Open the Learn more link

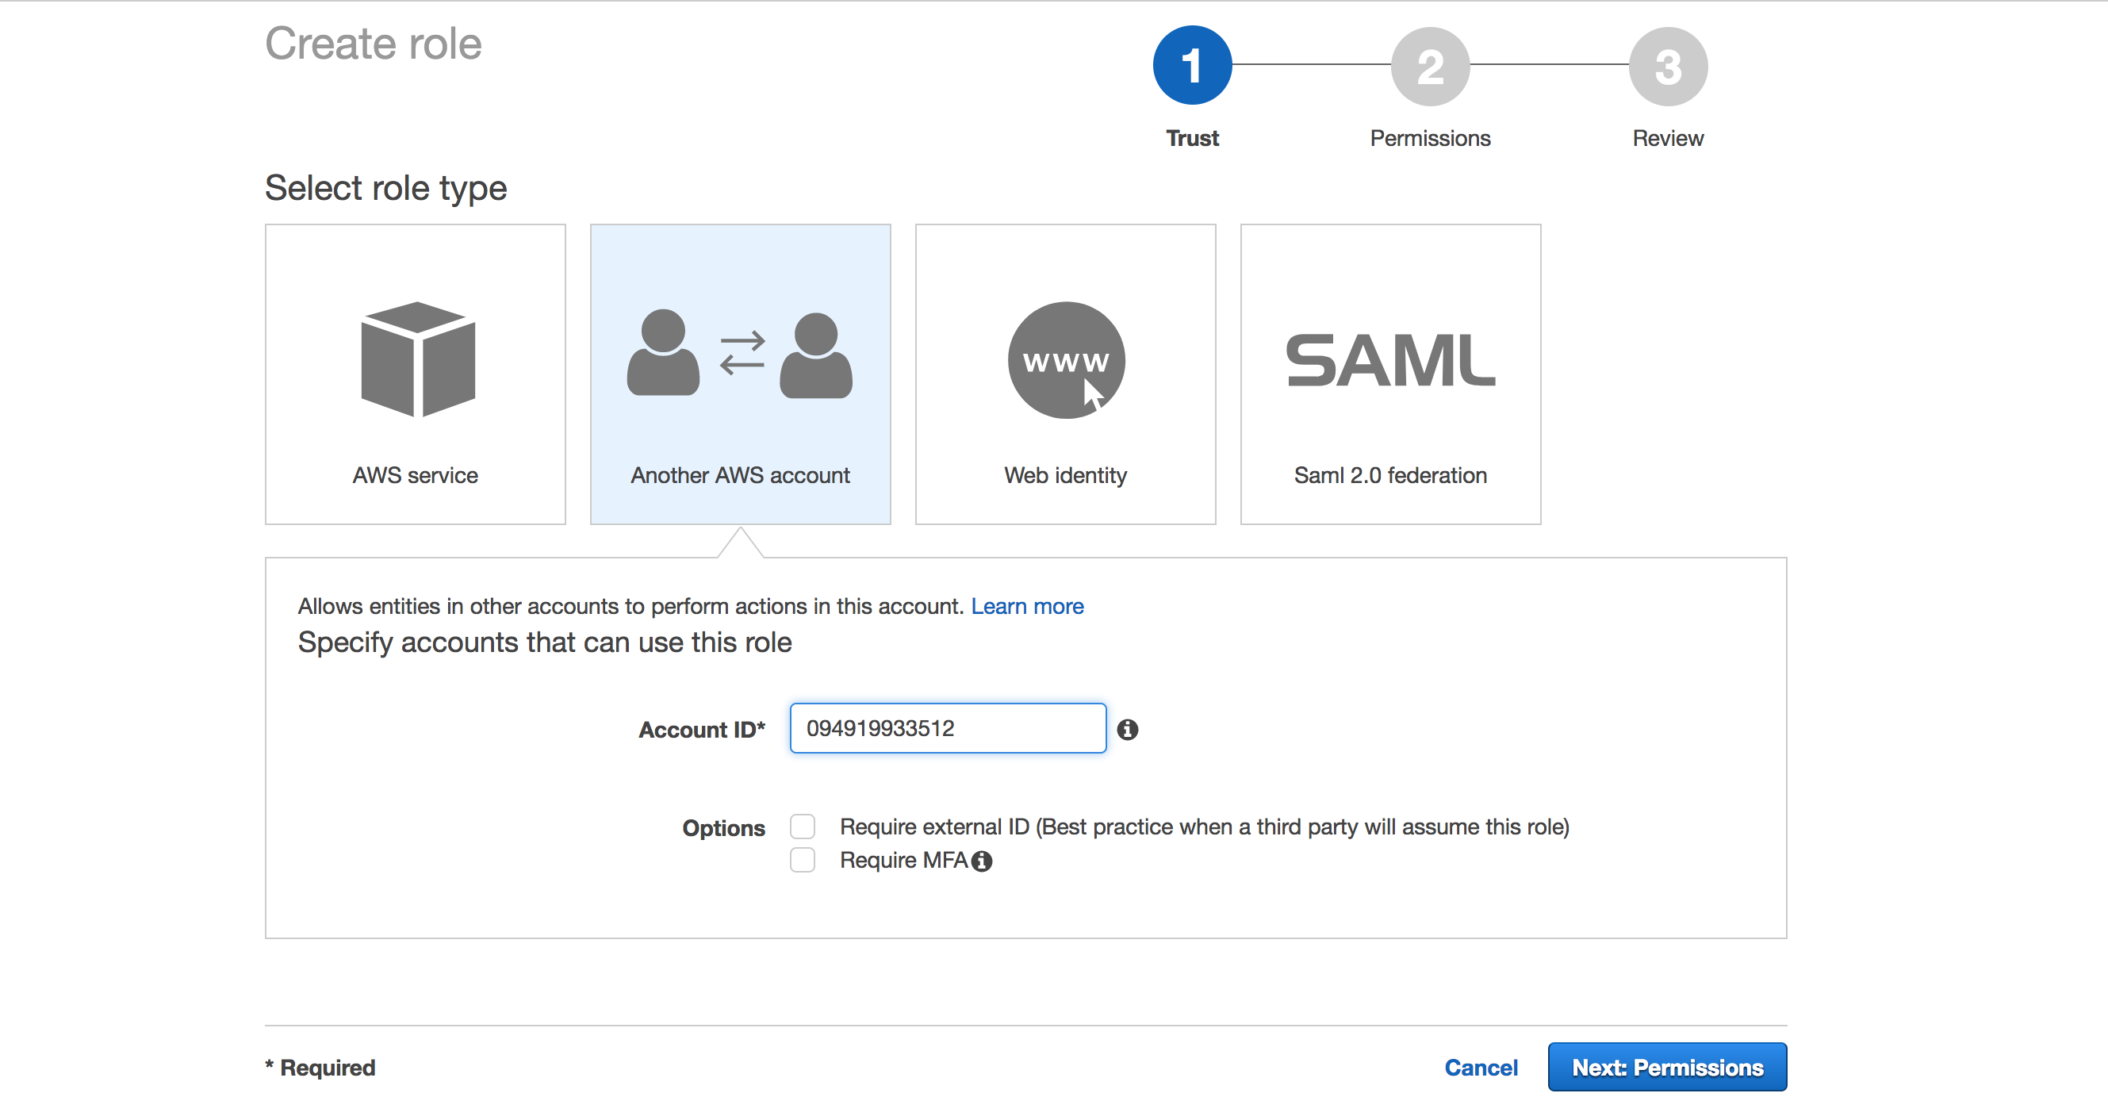tap(1027, 607)
